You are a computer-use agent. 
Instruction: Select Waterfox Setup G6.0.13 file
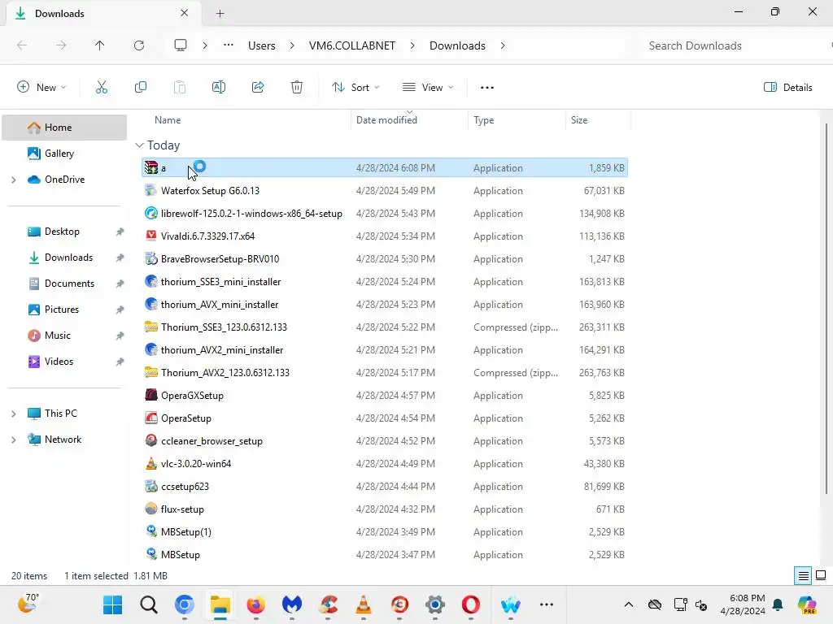tap(385, 190)
